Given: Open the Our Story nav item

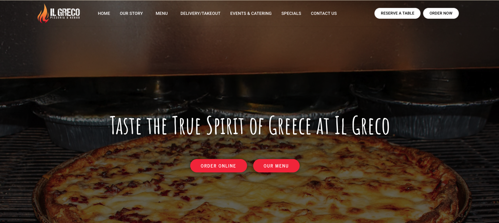Looking at the screenshot, I should click(131, 13).
